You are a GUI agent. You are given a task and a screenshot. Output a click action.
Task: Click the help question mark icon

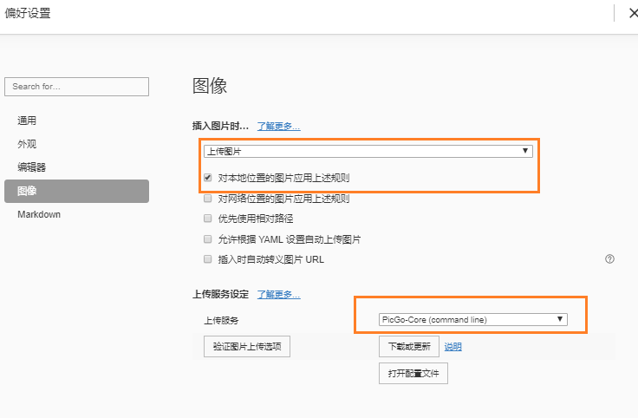(609, 258)
